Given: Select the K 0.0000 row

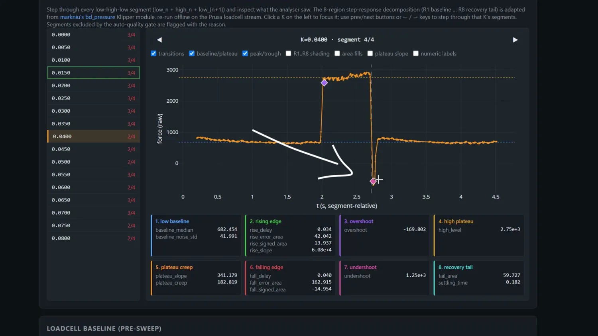Looking at the screenshot, I should pos(93,35).
